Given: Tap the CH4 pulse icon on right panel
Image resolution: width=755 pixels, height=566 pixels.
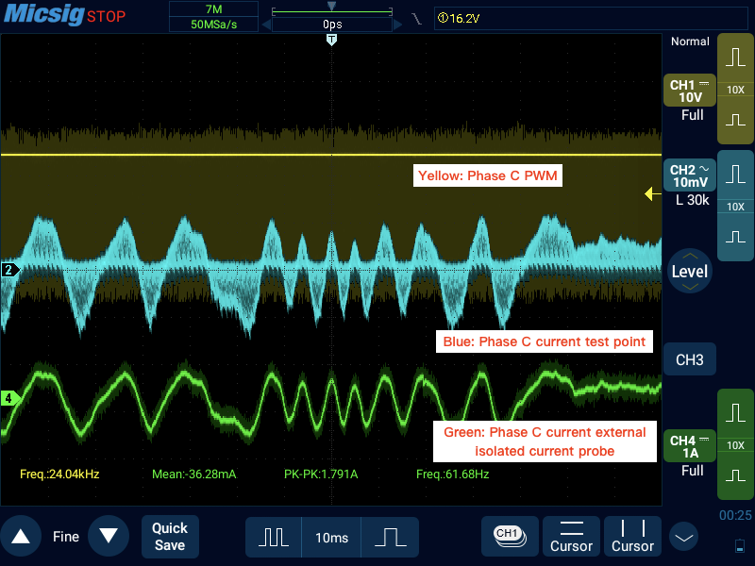Looking at the screenshot, I should [x=735, y=410].
